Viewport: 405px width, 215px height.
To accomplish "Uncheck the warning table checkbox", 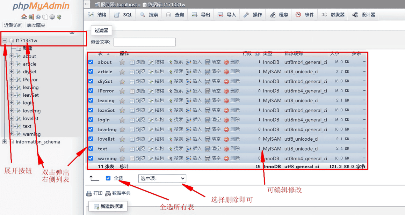I will [x=91, y=158].
